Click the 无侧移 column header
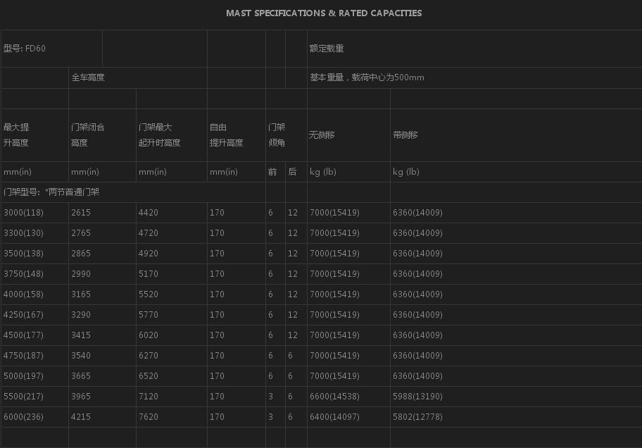The image size is (642, 448). (322, 135)
